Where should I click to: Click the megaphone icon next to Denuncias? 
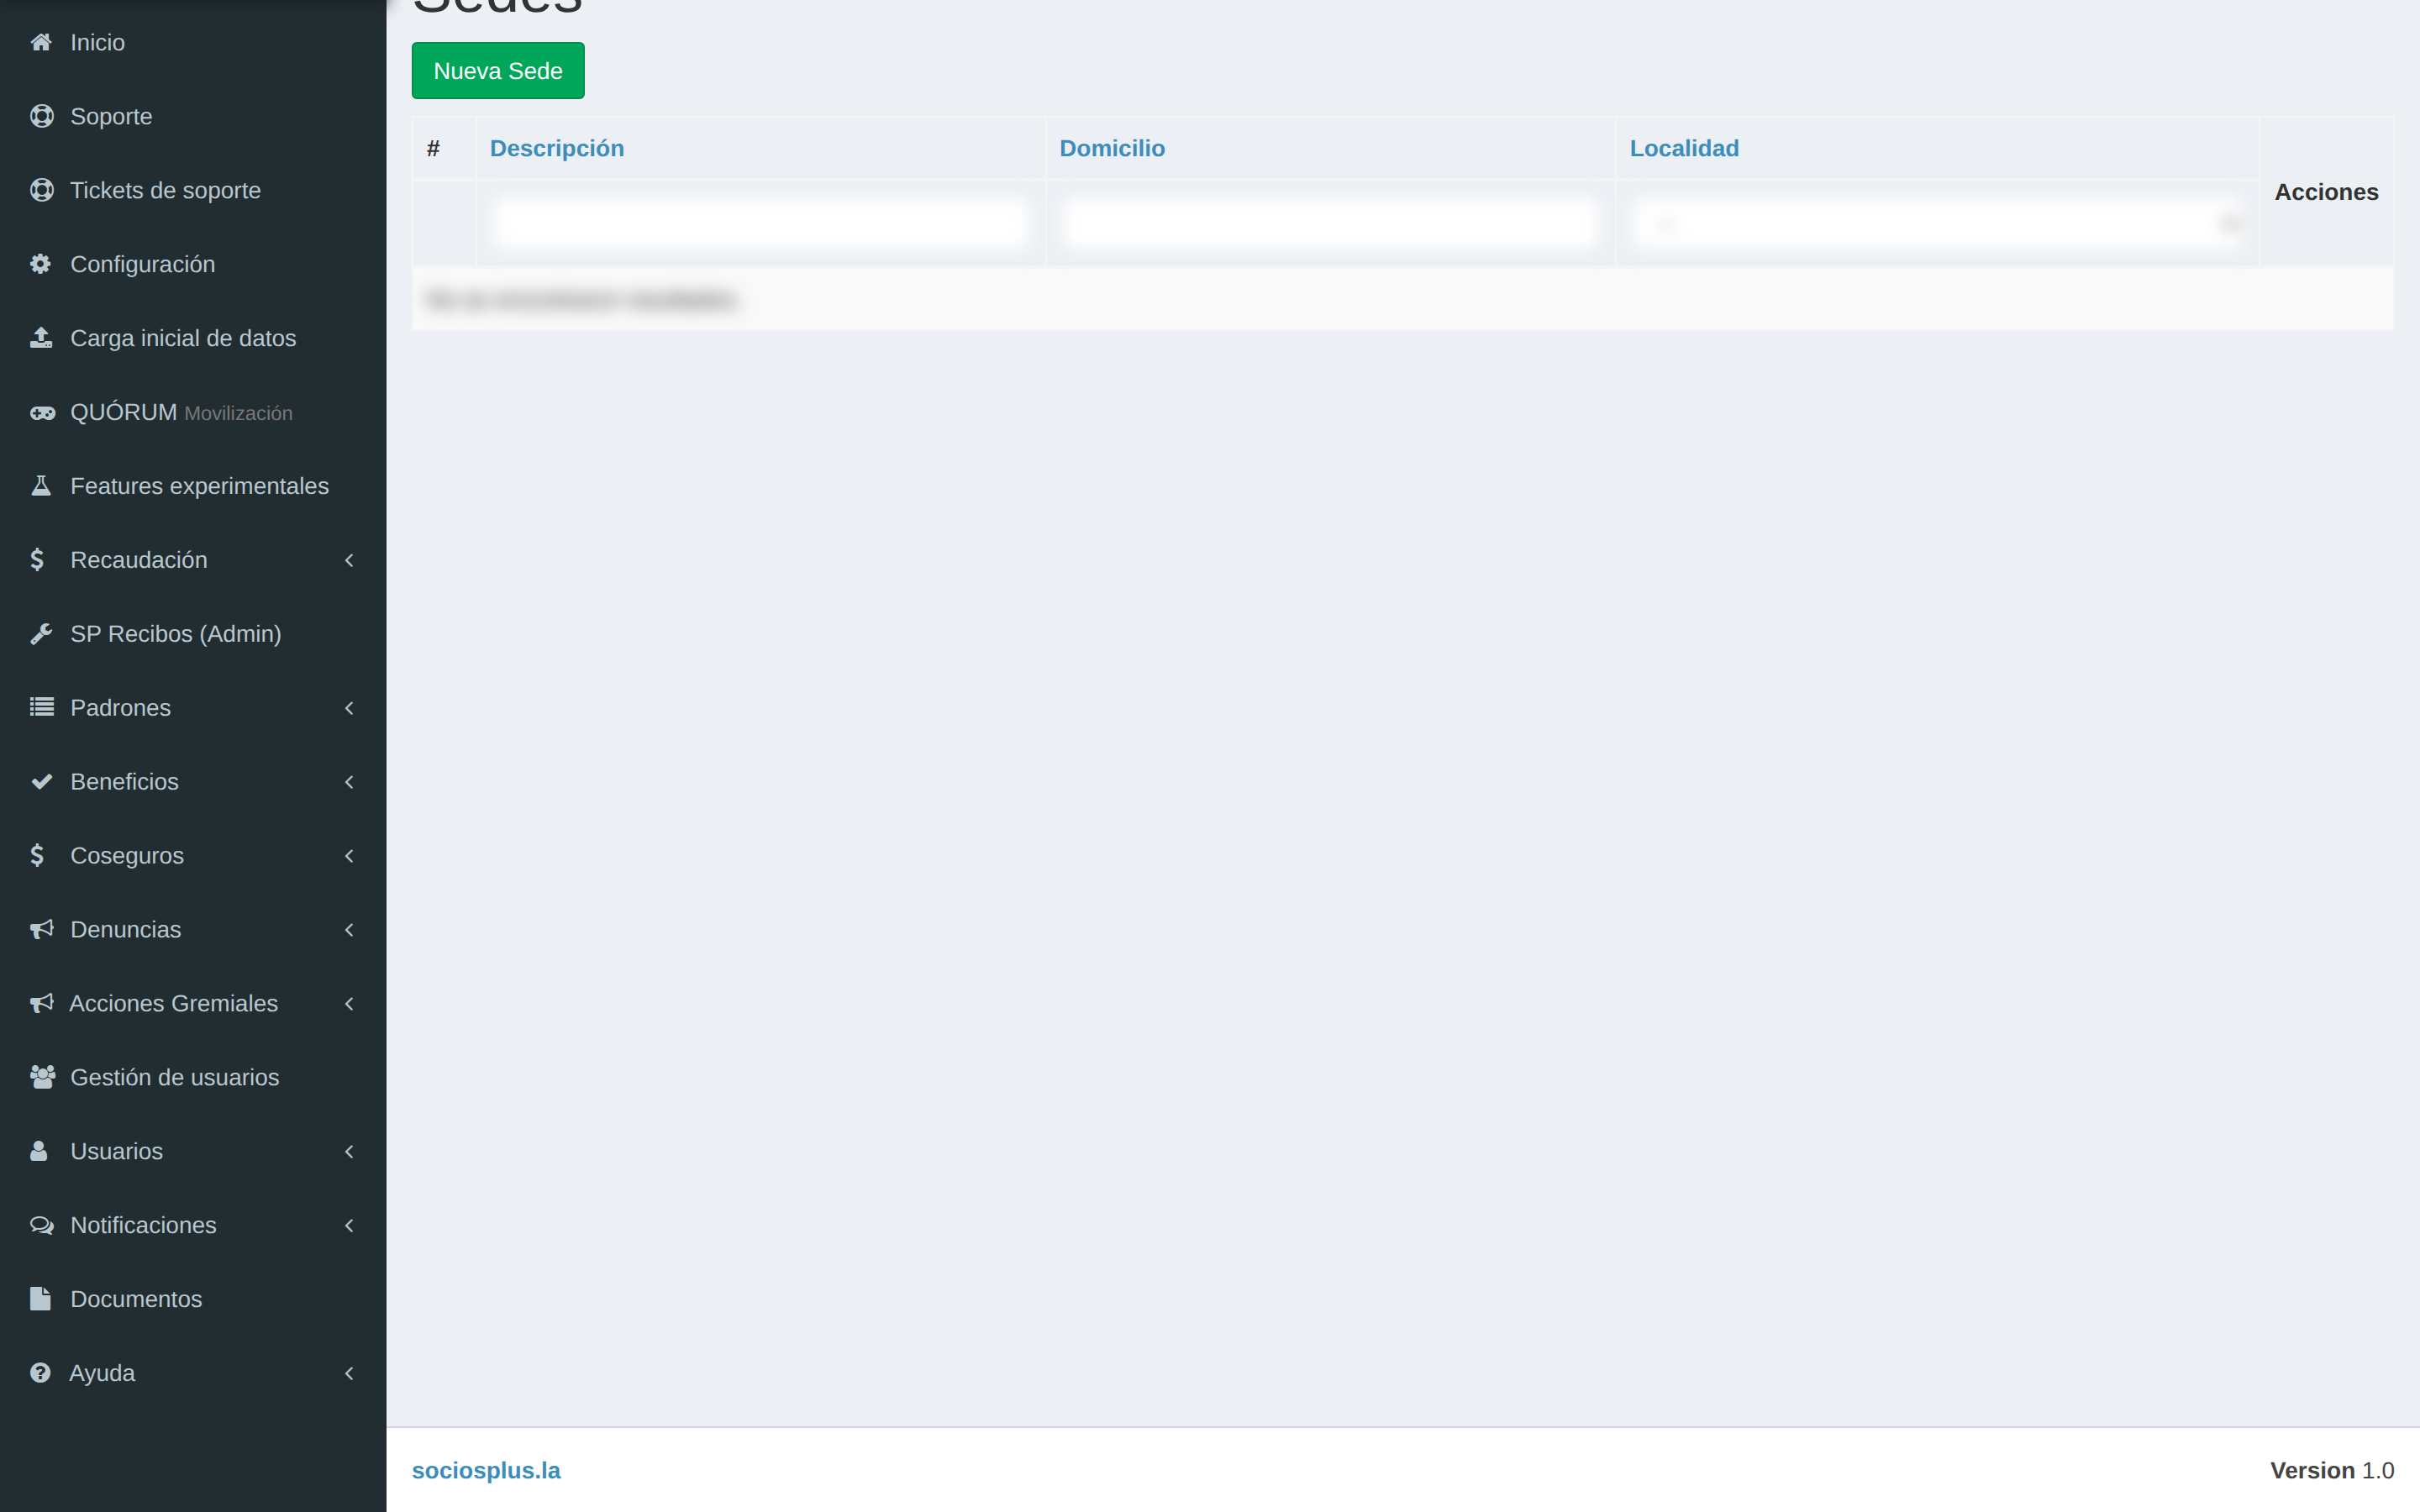pos(41,930)
